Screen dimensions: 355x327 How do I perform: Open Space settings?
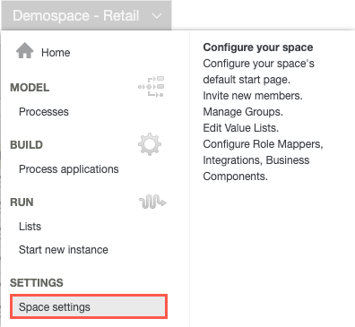coord(89,306)
